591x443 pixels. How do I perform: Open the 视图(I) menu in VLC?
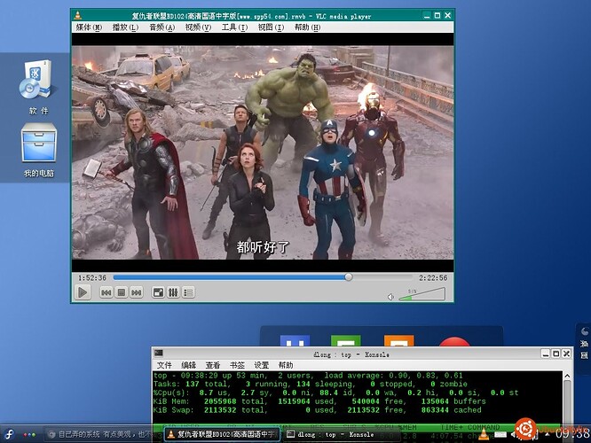pyautogui.click(x=271, y=27)
